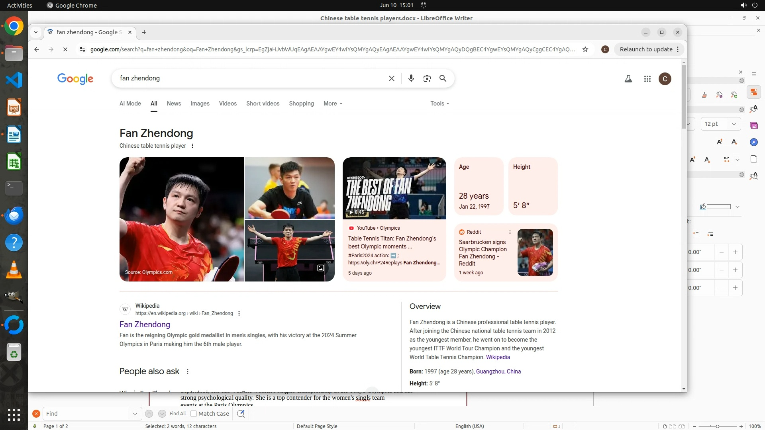
Task: Open Find and Replace icon in find bar
Action: point(241,414)
